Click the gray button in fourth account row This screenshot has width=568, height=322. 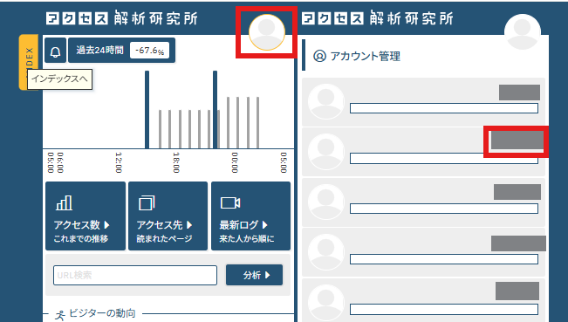519,243
